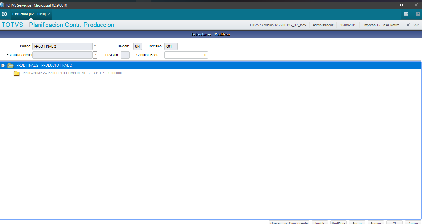Click the TOTVS round logo icon
Screen dimensions: 422x224
coord(4,14)
